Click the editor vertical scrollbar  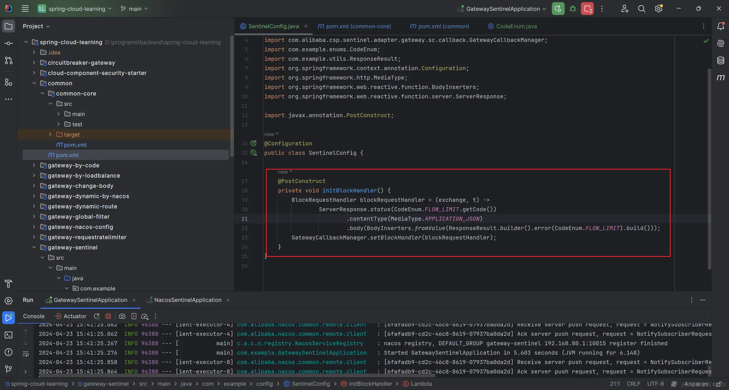(709, 168)
